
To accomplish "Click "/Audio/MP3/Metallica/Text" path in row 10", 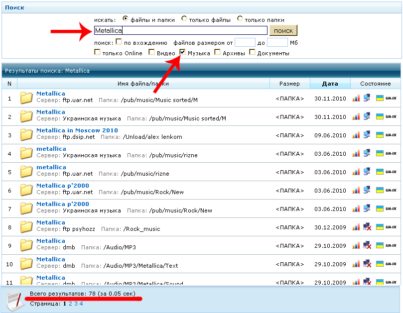I will click(140, 266).
